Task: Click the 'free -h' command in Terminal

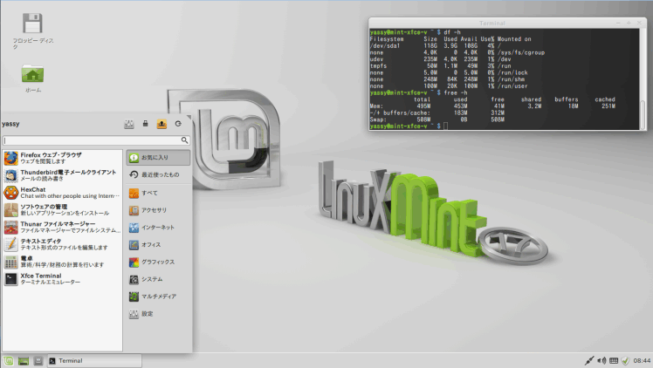Action: [456, 92]
